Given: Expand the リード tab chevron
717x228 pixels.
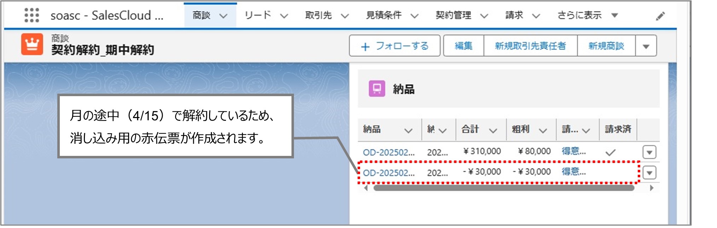Looking at the screenshot, I should tap(284, 16).
